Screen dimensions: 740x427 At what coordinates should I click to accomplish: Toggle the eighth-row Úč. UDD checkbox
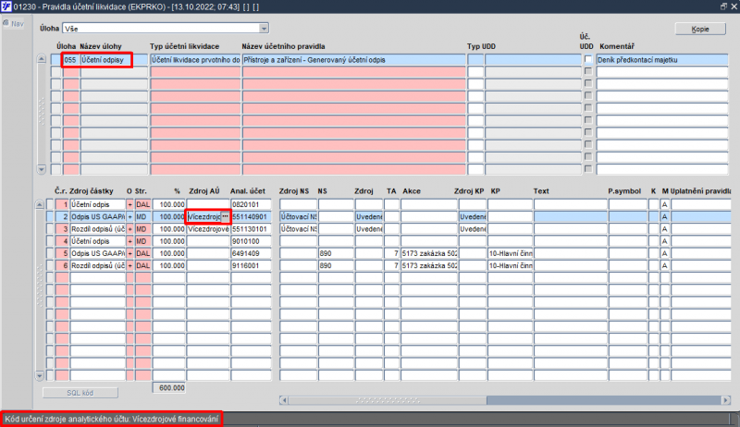pos(588,145)
